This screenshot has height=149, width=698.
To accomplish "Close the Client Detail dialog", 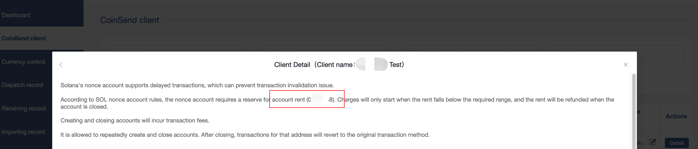I will tap(625, 65).
